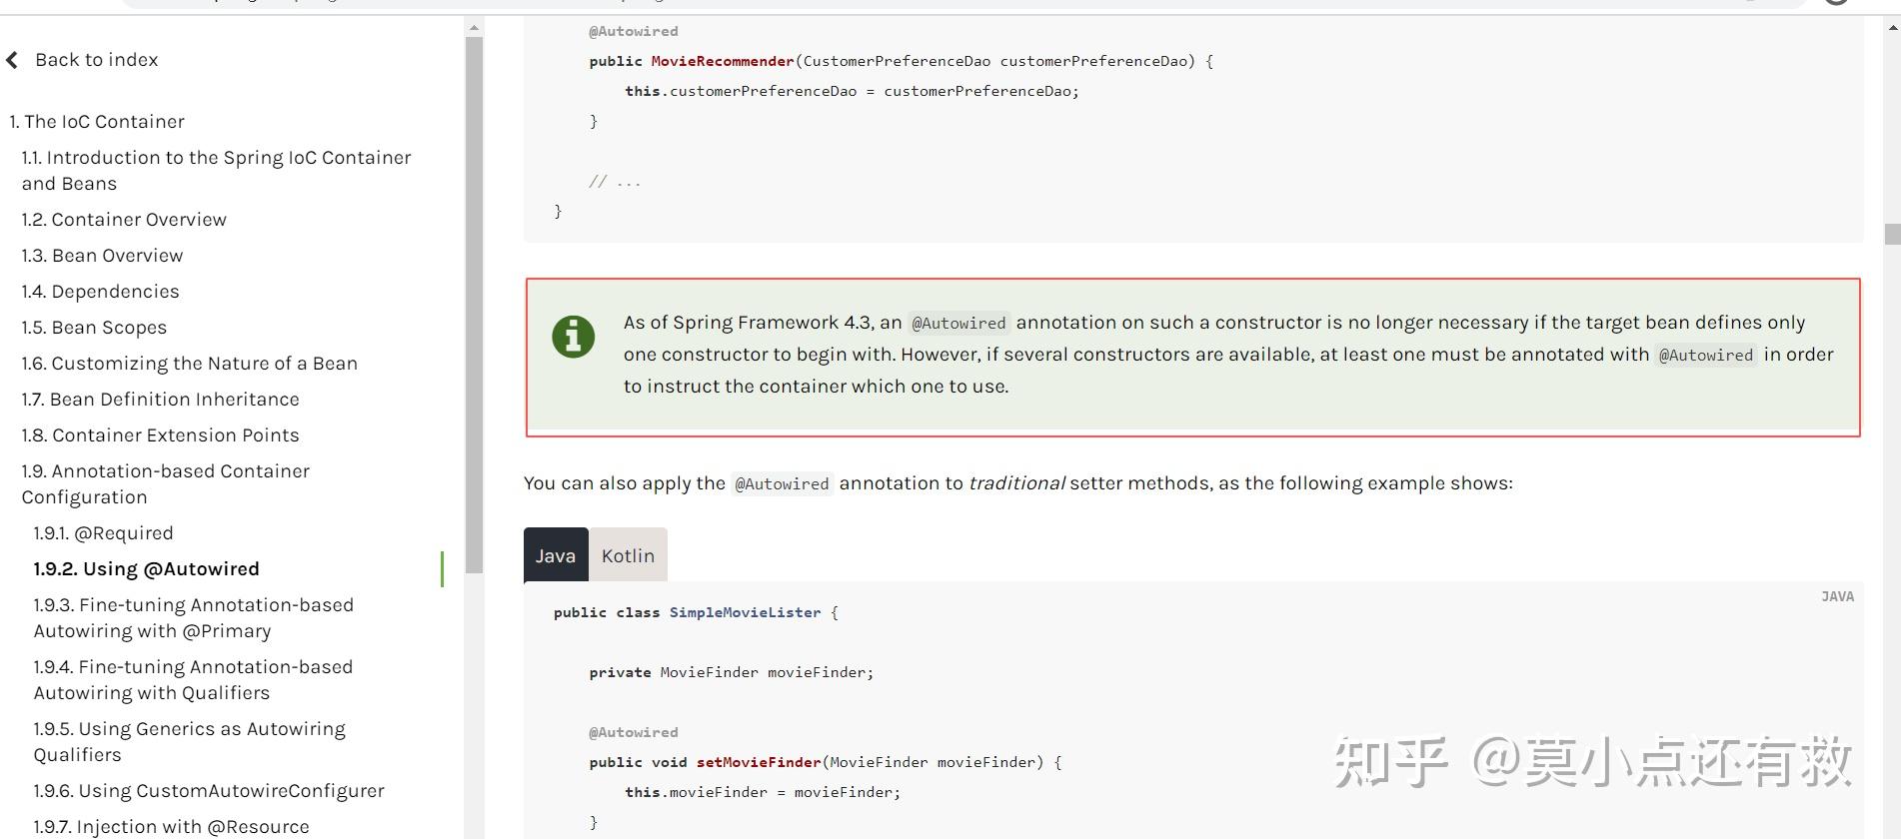
Task: Open 1.6. Customizing the Nature of a Bean
Action: tap(190, 364)
